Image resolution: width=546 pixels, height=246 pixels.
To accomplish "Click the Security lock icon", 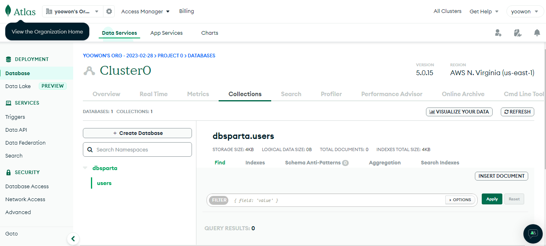I will pos(8,172).
